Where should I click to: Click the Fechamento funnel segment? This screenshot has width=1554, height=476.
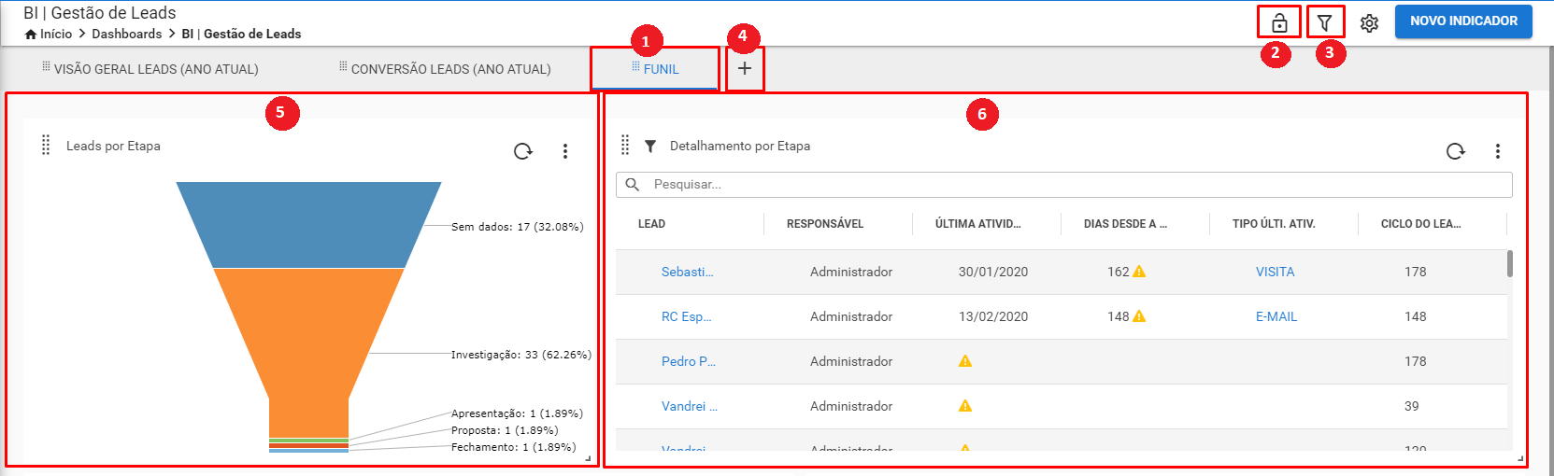click(x=308, y=450)
